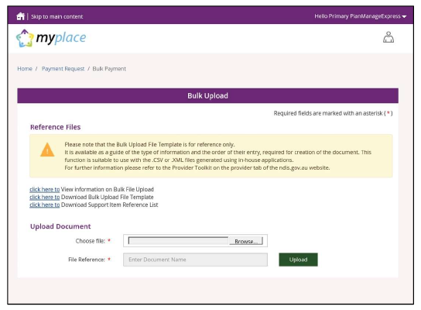The width and height of the screenshot is (421, 310).
Task: Open the Hello Primary PlanManageExpress user menu
Action: 360,16
